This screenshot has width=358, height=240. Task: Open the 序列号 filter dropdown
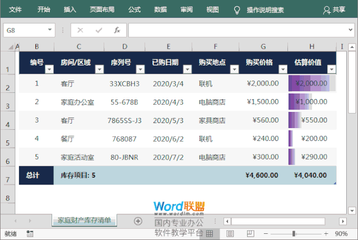tap(141, 69)
